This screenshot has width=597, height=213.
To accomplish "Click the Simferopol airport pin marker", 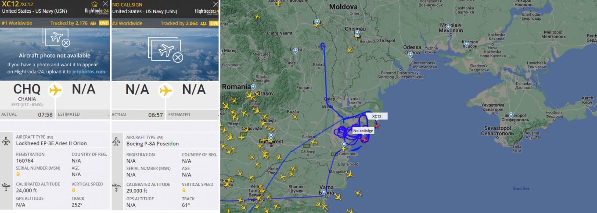I will tap(511, 115).
